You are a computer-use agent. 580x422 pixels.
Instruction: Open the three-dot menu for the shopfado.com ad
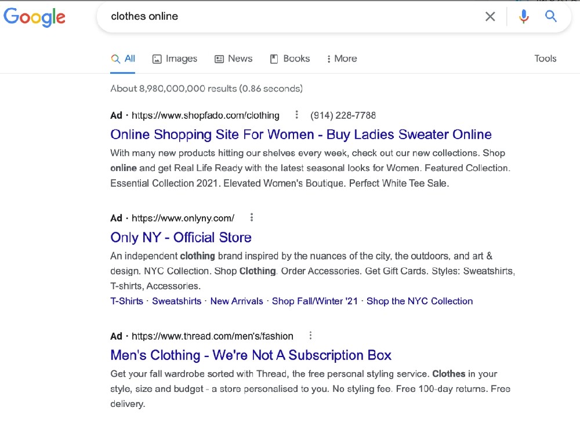click(296, 115)
